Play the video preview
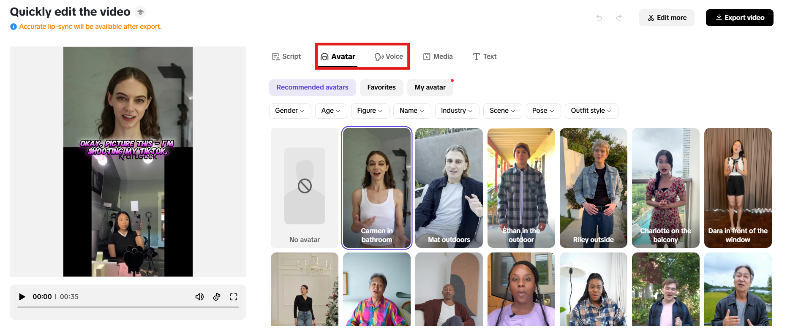The image size is (790, 331). click(22, 297)
